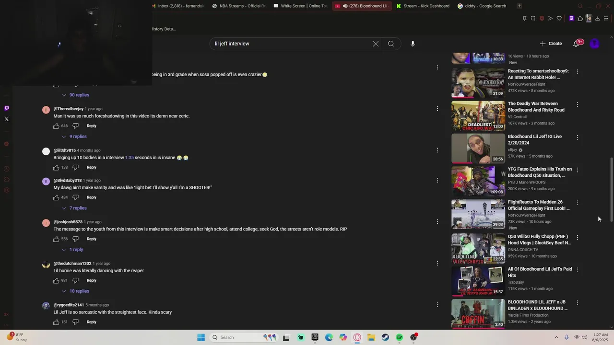Screen dimensions: 614x345
Task: Click the page vertical scrollbar
Action: tap(611, 190)
